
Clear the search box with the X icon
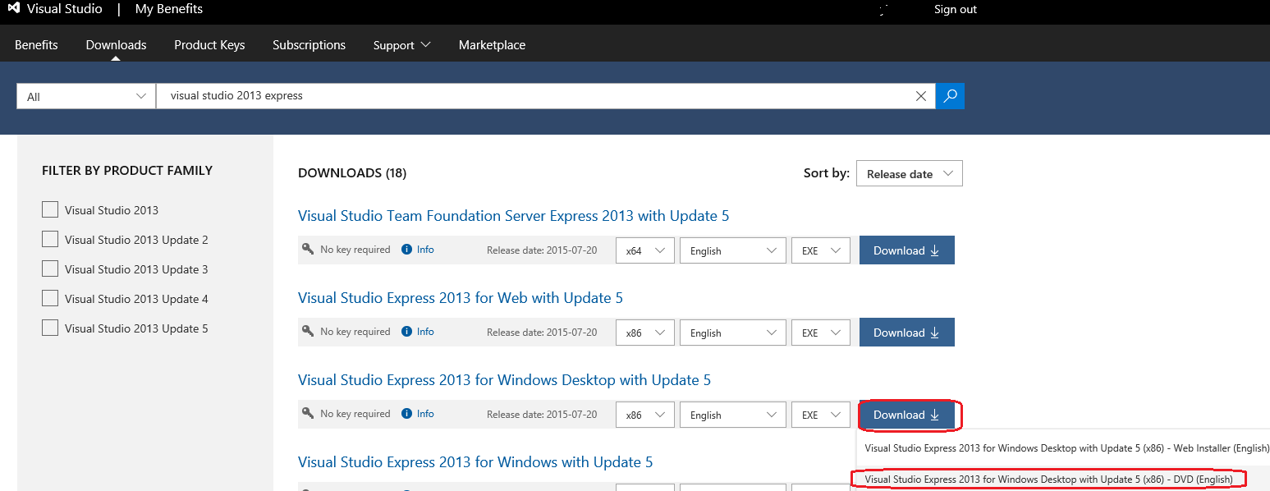[x=920, y=96]
